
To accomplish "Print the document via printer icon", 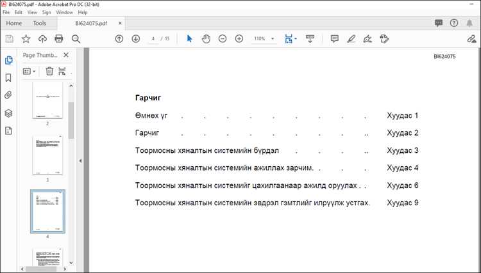I will coord(58,39).
